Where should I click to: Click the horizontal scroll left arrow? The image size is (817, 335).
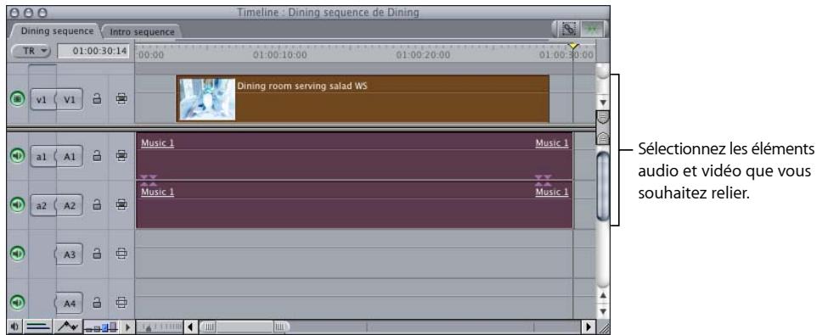pyautogui.click(x=191, y=327)
